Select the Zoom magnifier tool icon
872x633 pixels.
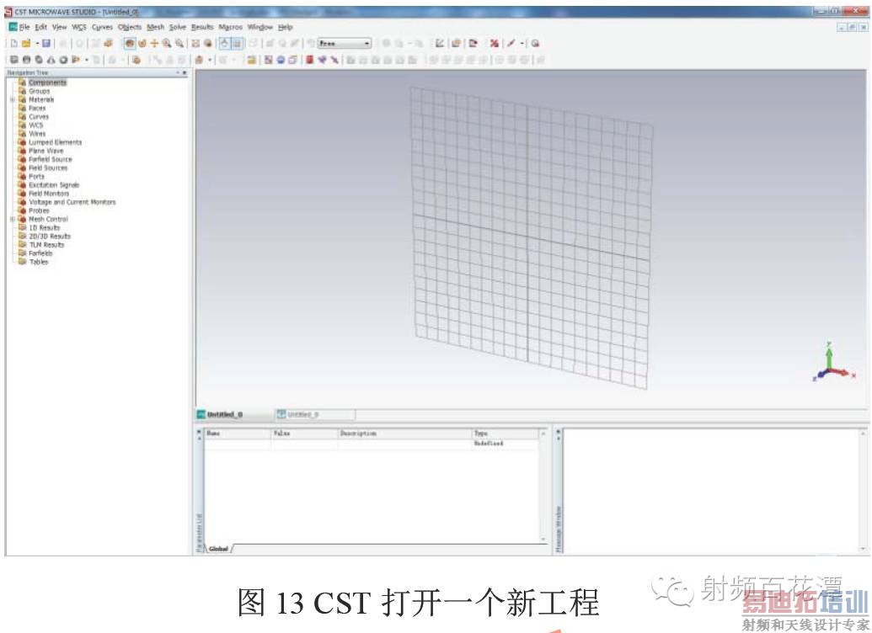coord(166,43)
